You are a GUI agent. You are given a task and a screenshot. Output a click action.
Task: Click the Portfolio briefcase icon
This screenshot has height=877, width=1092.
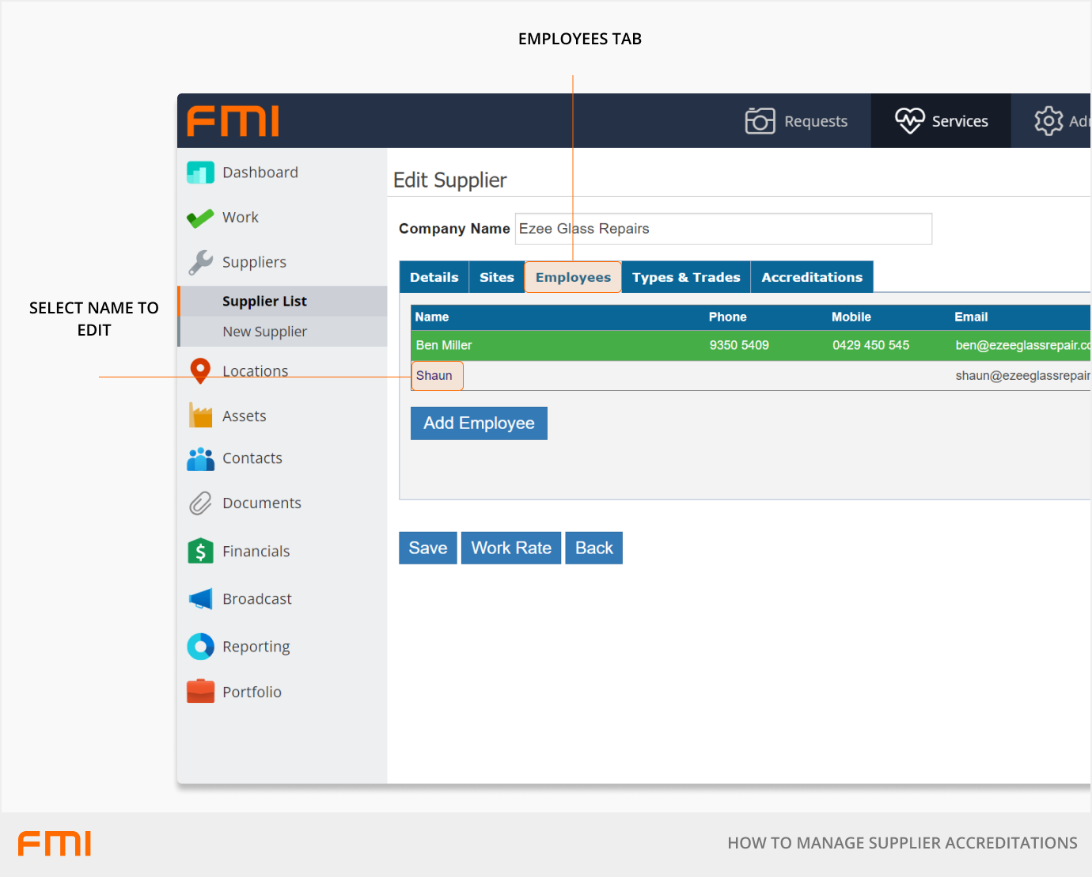(200, 692)
